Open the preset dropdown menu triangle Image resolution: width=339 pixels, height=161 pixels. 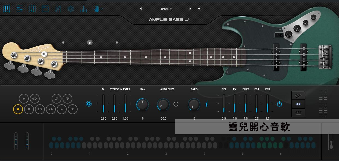pos(199,9)
